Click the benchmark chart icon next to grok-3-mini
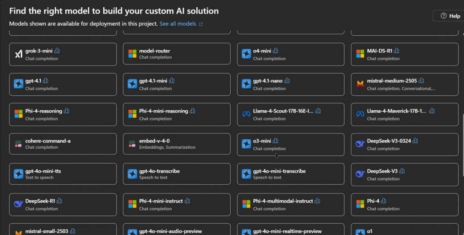This screenshot has width=464, height=235. coord(57,51)
